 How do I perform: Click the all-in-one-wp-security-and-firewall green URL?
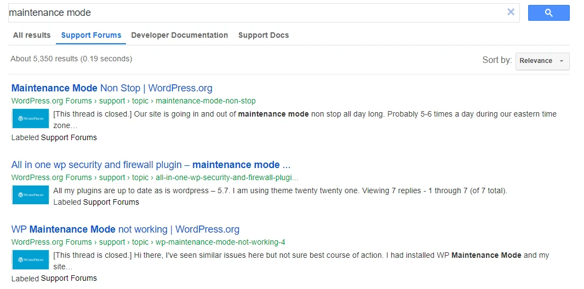[154, 177]
